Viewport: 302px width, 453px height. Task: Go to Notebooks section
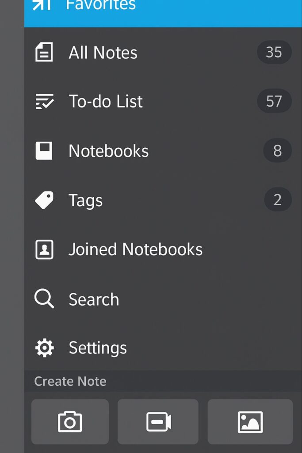point(109,151)
